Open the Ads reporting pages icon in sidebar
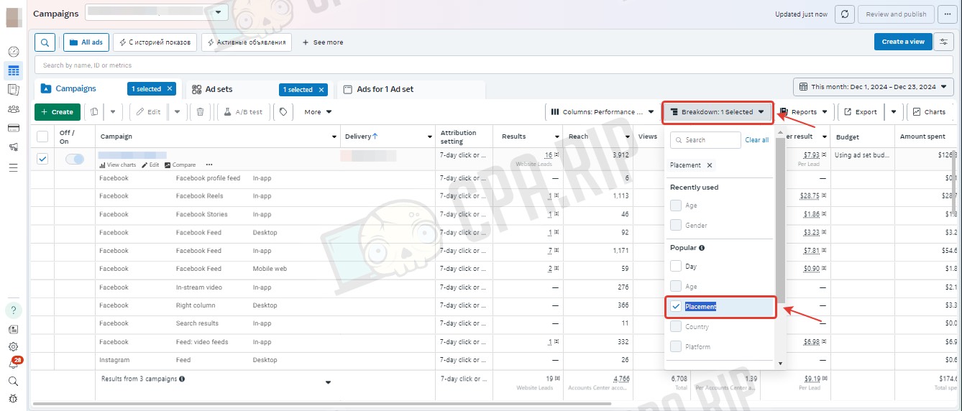 point(13,90)
